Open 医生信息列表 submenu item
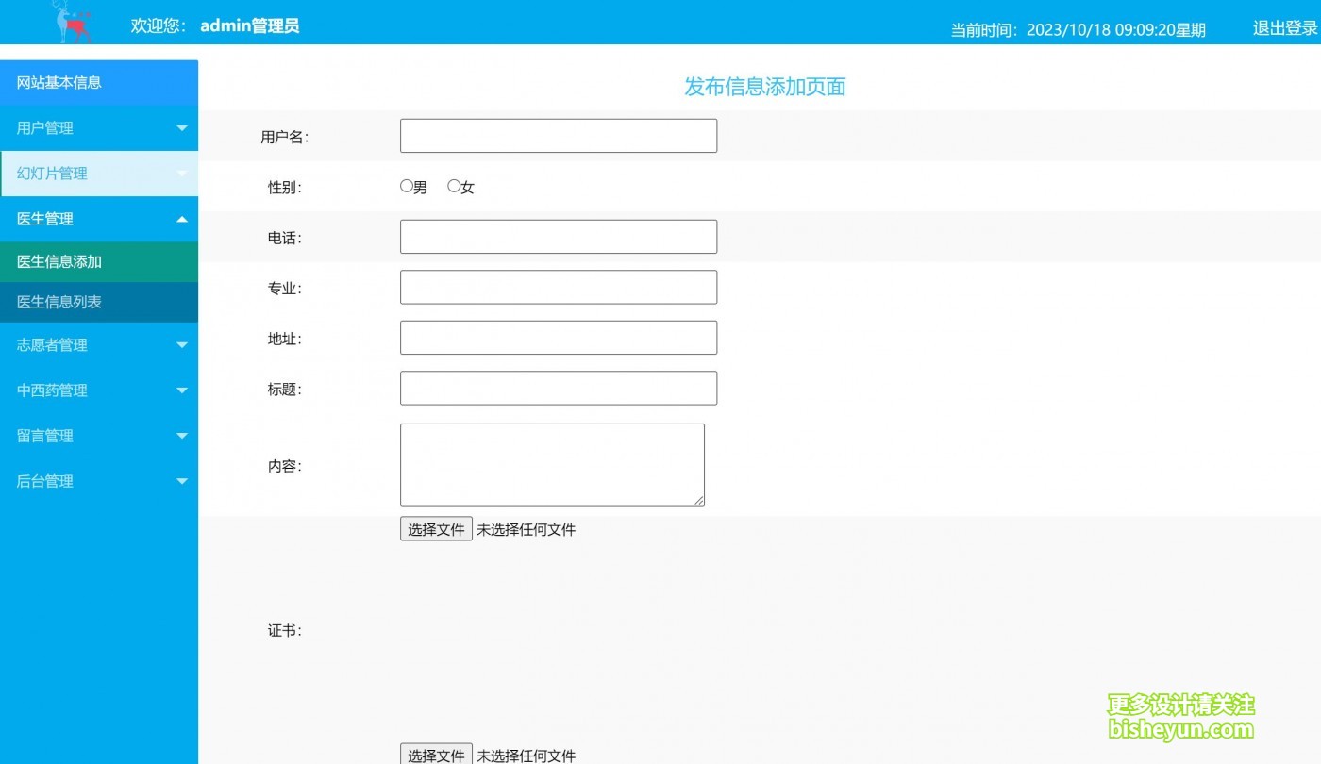The height and width of the screenshot is (764, 1321). tap(99, 303)
